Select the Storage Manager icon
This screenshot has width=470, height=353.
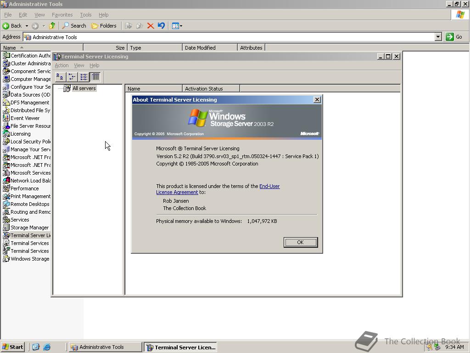click(6, 227)
